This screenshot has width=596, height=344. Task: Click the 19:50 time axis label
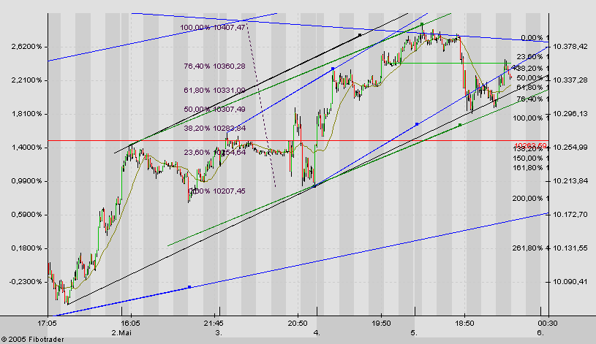(x=381, y=324)
